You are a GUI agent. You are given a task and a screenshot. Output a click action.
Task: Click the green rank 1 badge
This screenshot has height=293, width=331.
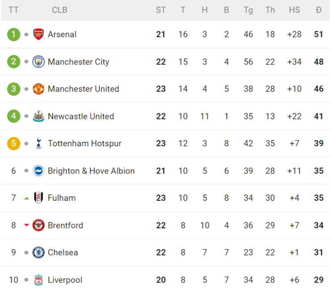(x=13, y=34)
